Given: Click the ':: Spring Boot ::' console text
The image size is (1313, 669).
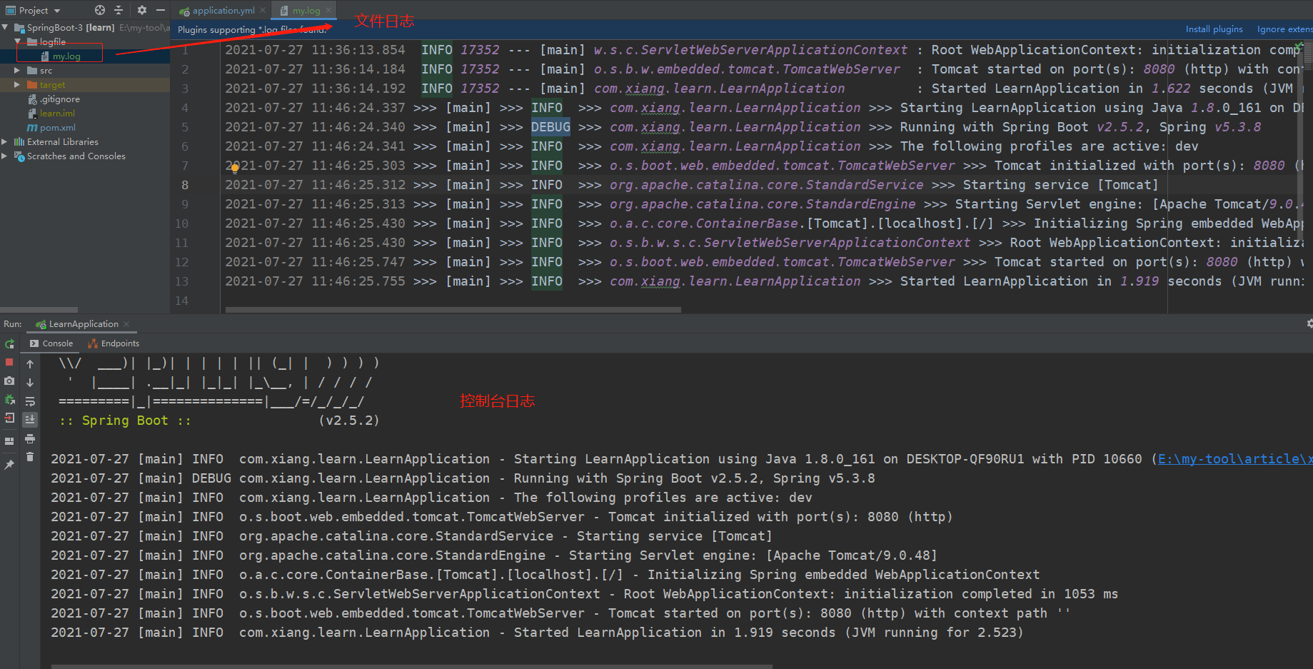Looking at the screenshot, I should [125, 421].
